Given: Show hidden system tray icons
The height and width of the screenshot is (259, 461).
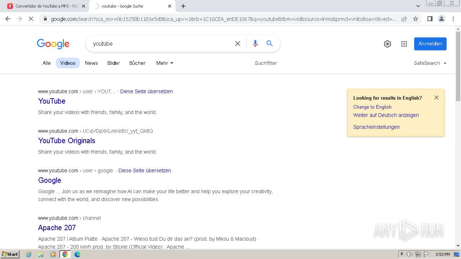Looking at the screenshot, I should [402, 254].
